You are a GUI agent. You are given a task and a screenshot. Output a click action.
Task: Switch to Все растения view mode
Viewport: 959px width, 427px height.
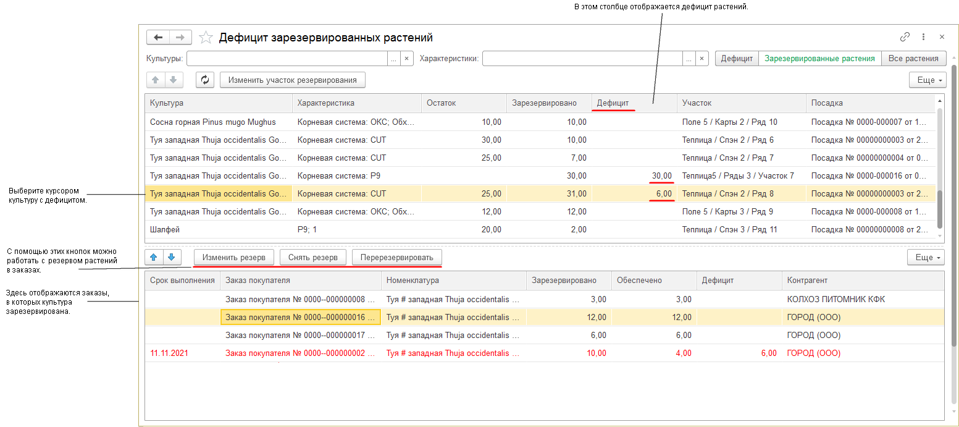pyautogui.click(x=913, y=59)
